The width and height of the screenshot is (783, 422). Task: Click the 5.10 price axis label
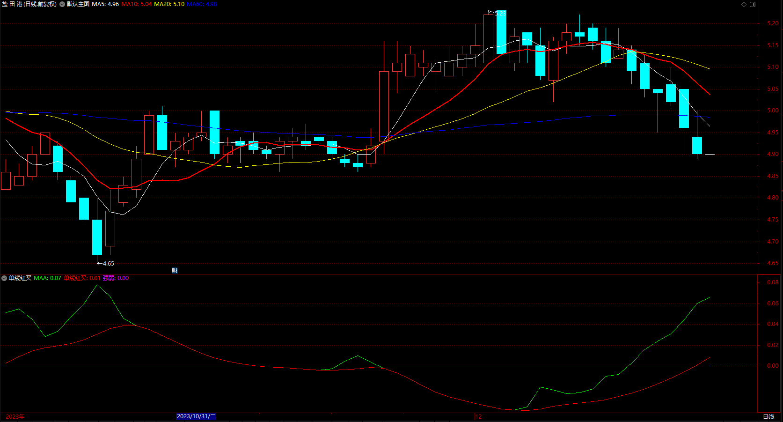pos(773,67)
